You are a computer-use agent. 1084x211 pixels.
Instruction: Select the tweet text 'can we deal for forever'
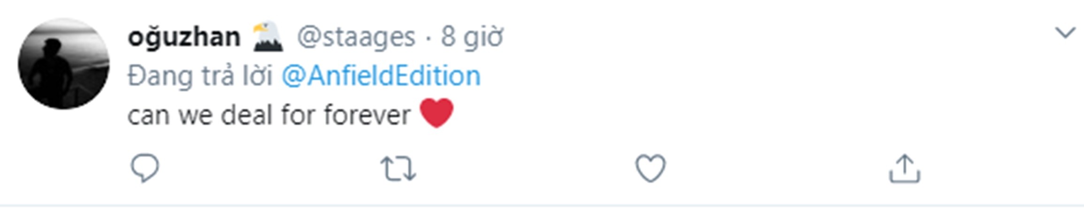[x=269, y=115]
